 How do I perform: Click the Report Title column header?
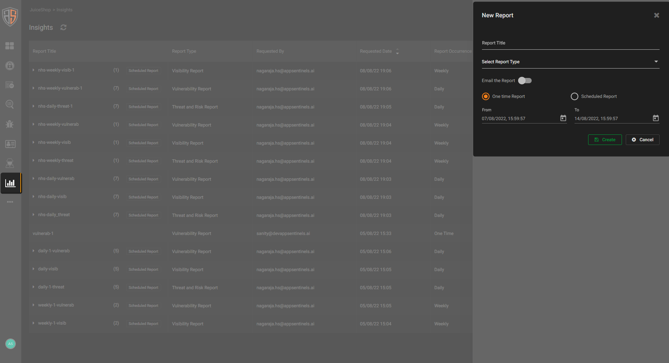(x=44, y=51)
